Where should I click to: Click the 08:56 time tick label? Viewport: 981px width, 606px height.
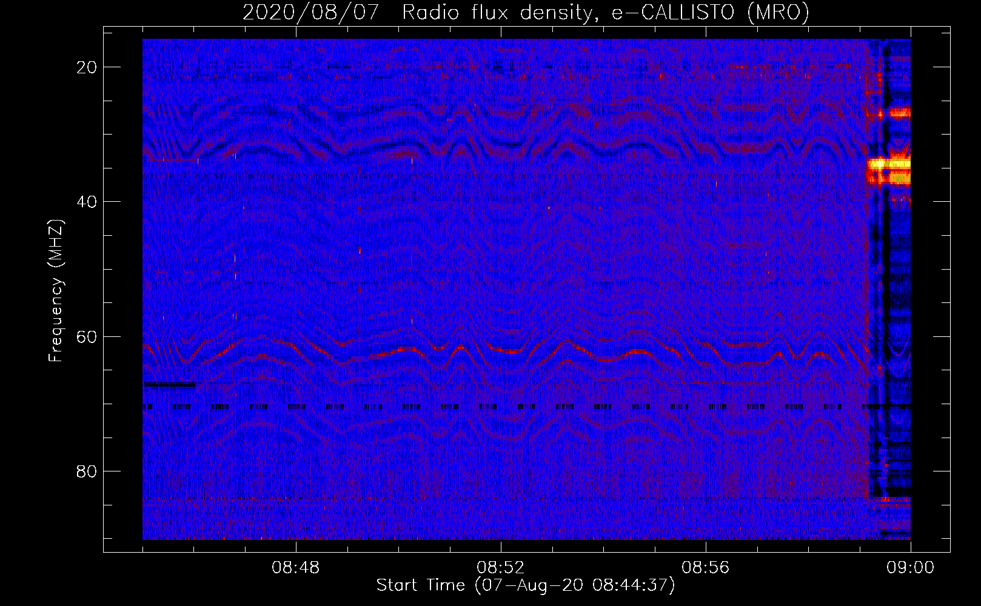(x=706, y=568)
